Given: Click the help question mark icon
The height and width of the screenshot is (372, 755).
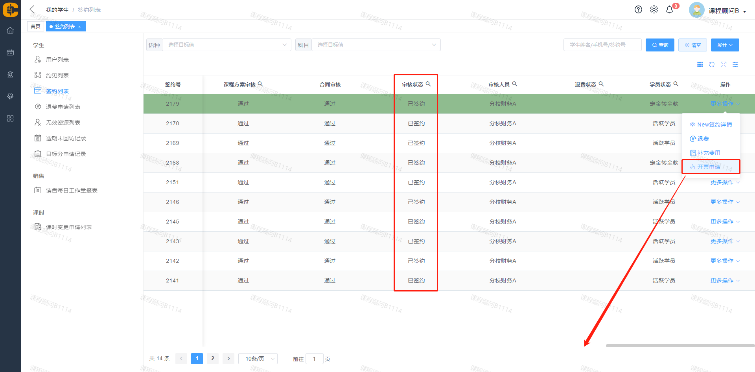Looking at the screenshot, I should coord(638,10).
